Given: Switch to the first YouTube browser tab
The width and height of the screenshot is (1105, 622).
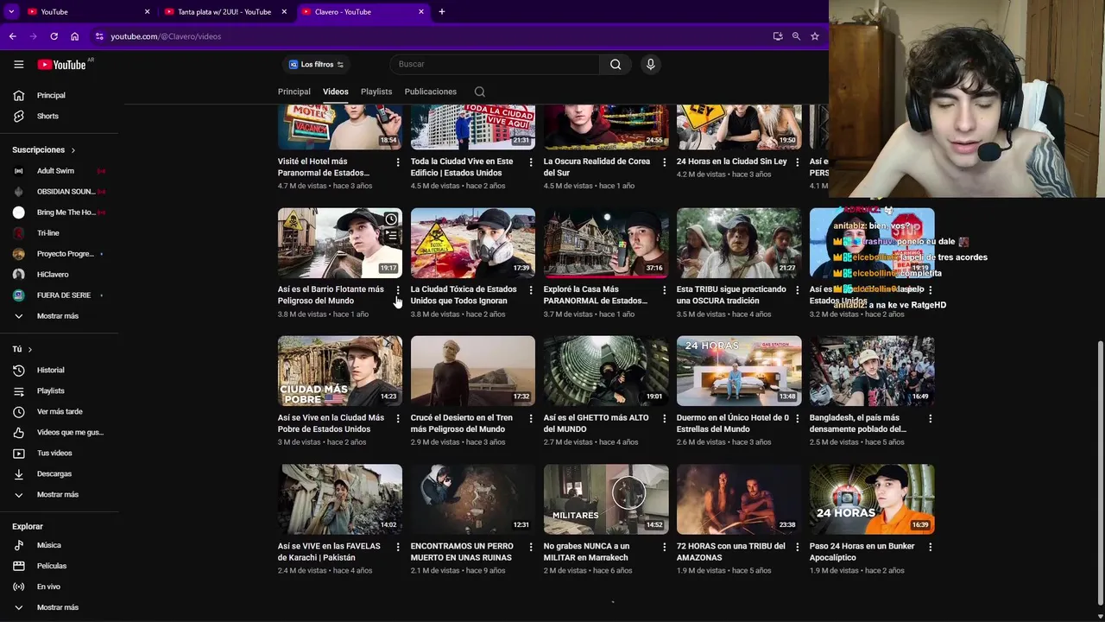Looking at the screenshot, I should click(88, 12).
